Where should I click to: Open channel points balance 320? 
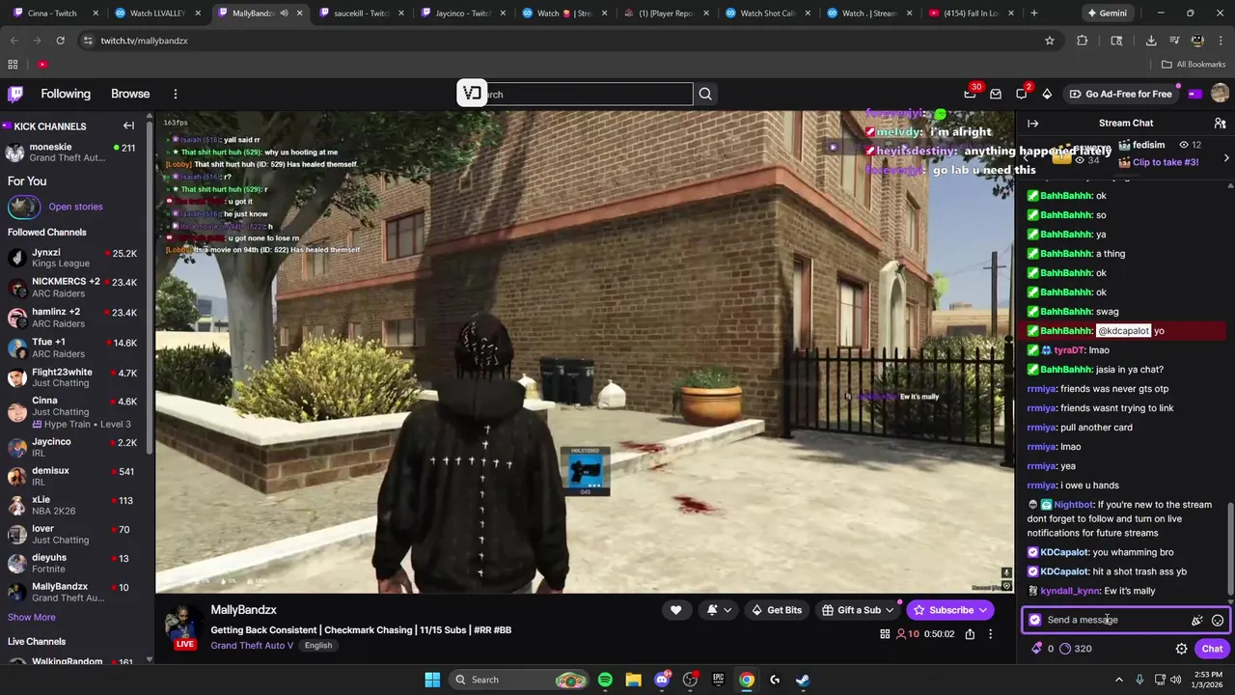(1075, 649)
